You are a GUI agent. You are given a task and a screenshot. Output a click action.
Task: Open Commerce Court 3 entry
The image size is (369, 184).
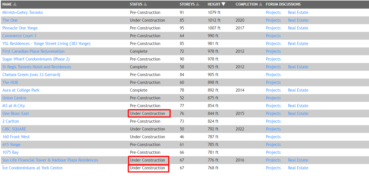point(19,36)
